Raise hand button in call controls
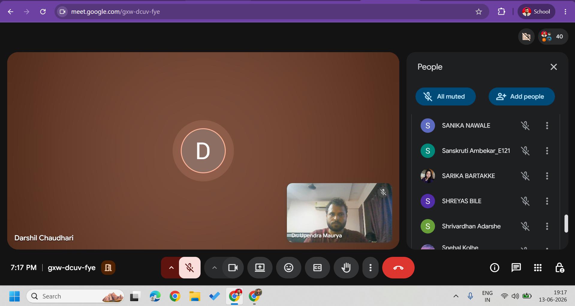Viewport: 575px width, 306px height. (346, 268)
